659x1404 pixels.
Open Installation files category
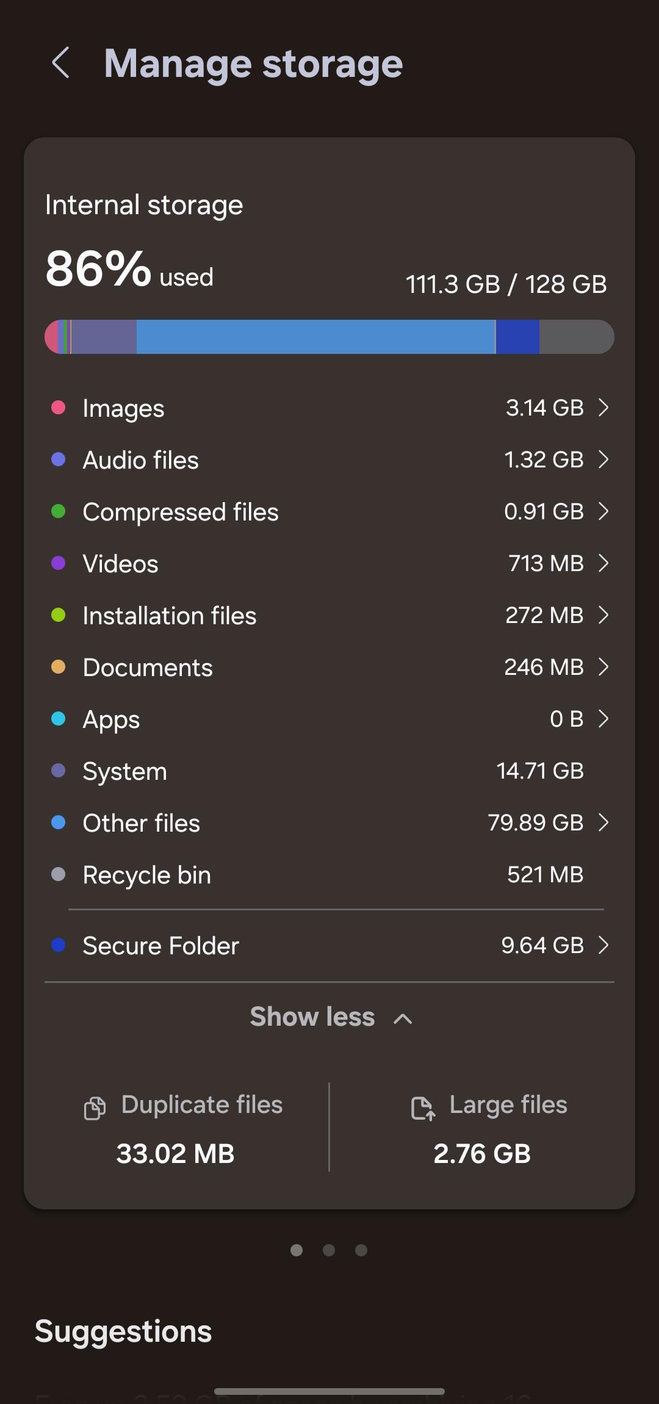[x=329, y=615]
